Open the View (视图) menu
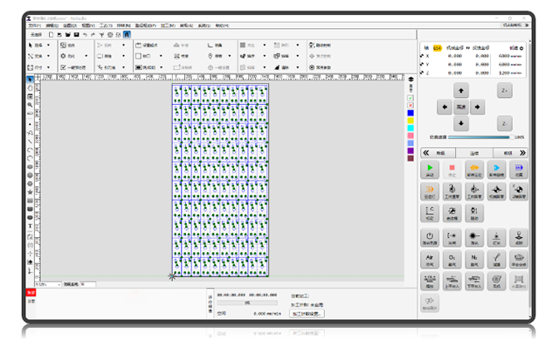The height and width of the screenshot is (342, 559). coord(88,25)
